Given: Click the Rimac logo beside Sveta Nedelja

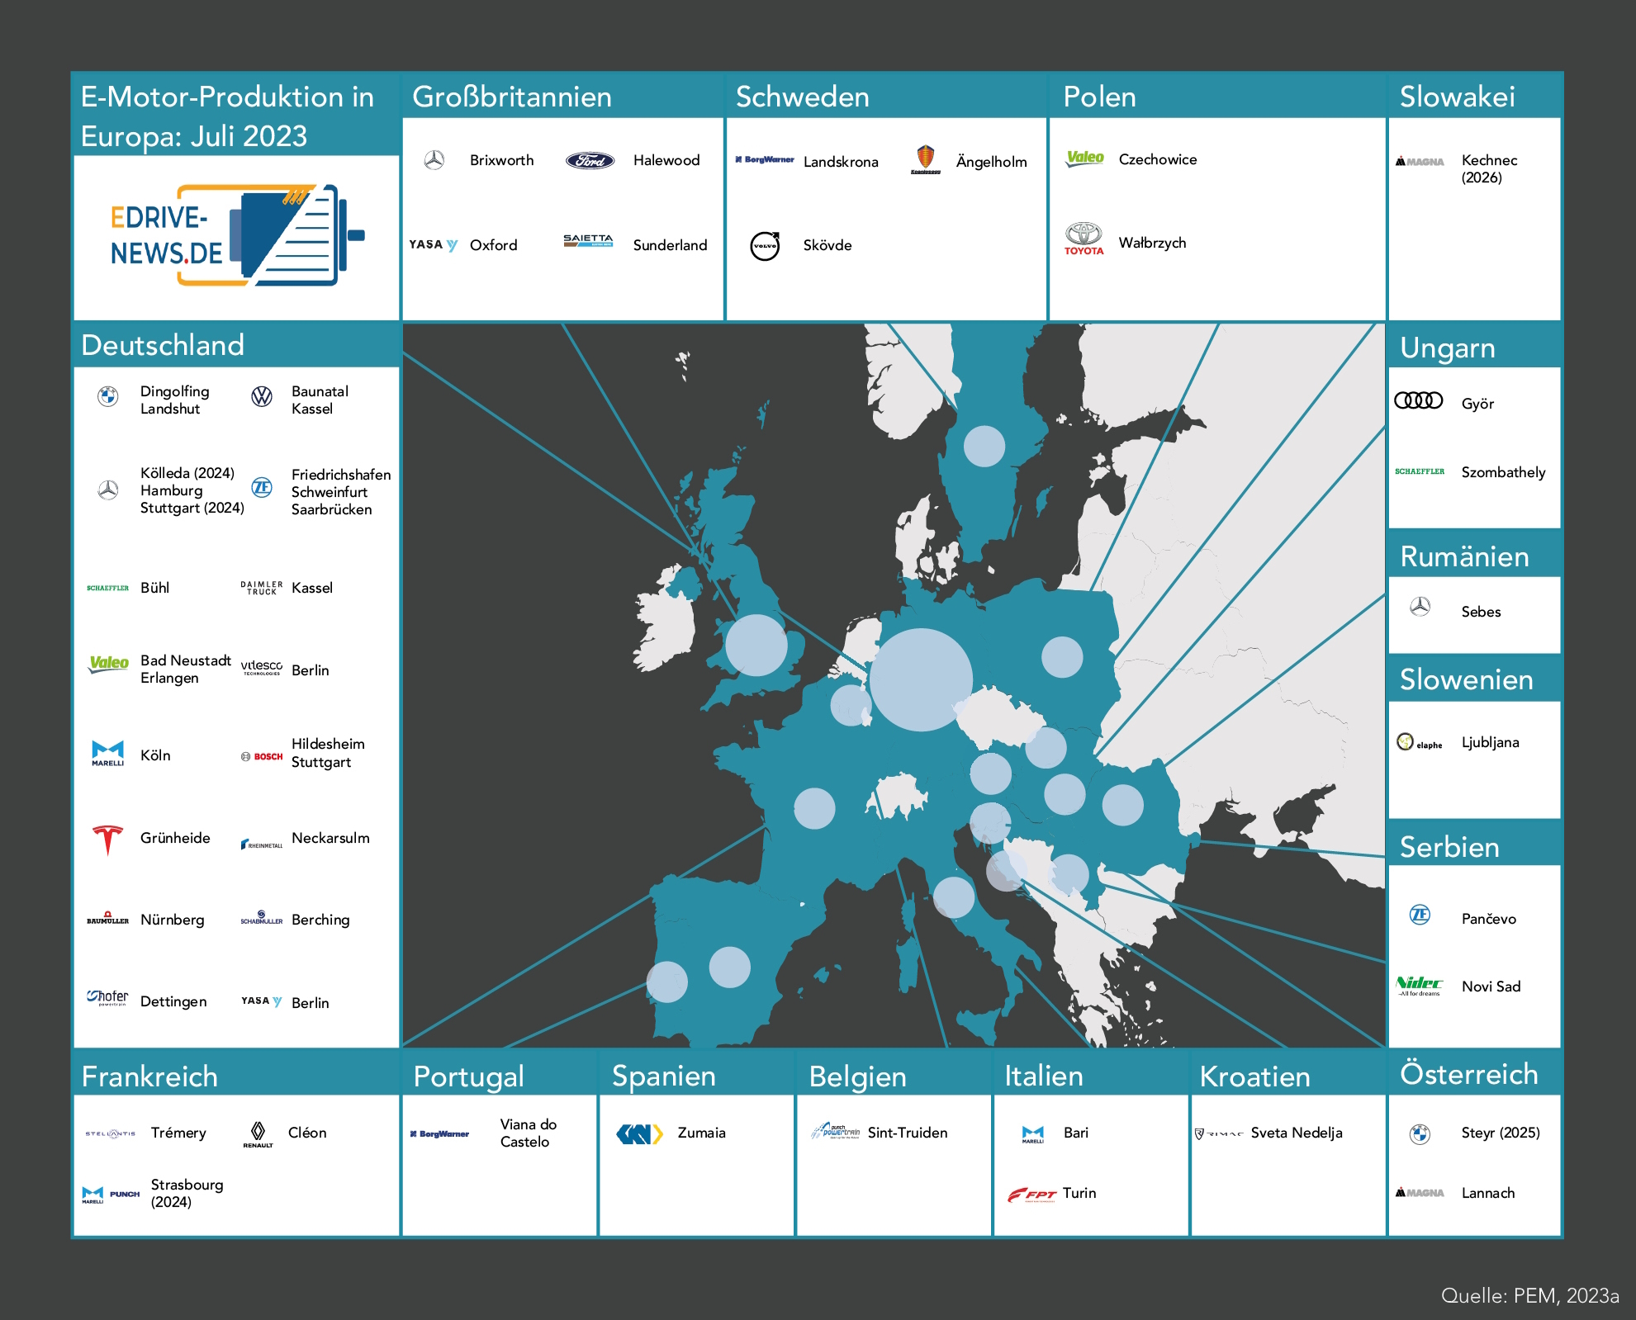Looking at the screenshot, I should 1219,1133.
